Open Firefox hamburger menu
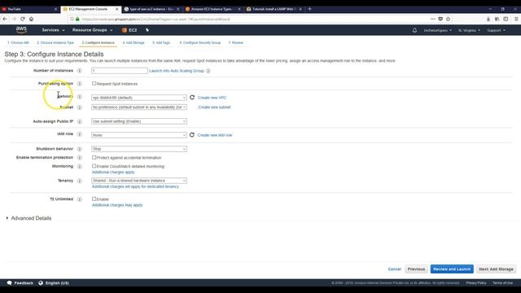This screenshot has height=293, width=521. (516, 19)
